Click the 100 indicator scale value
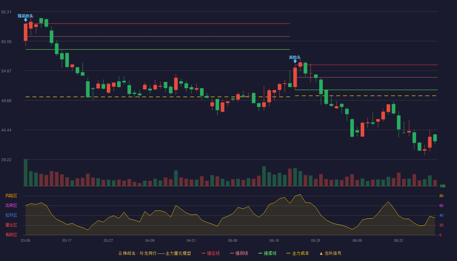The image size is (457, 261). click(442, 186)
